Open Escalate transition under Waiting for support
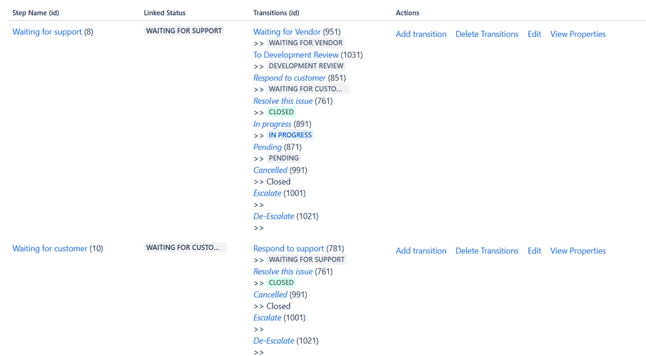Image resolution: width=646 pixels, height=356 pixels. (x=267, y=194)
